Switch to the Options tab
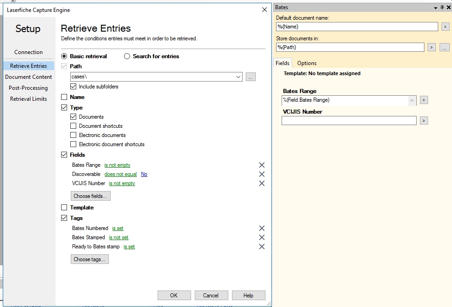This screenshot has height=307, width=452. [306, 63]
